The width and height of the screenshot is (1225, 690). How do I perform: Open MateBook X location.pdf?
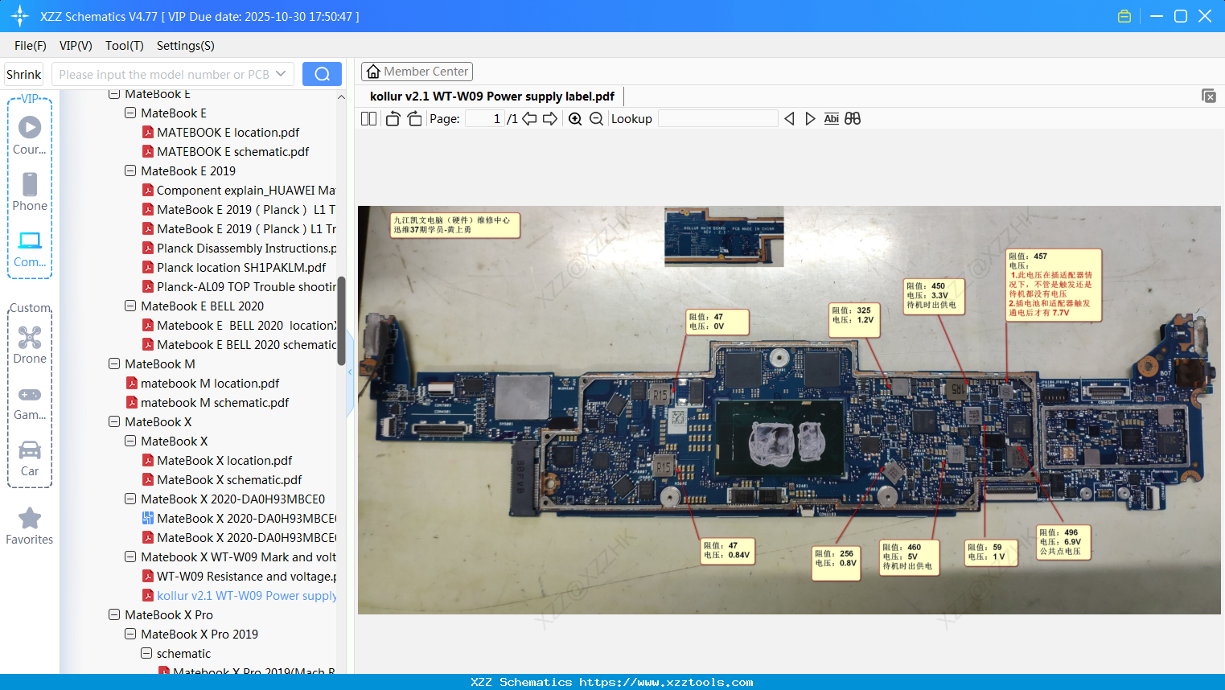224,461
